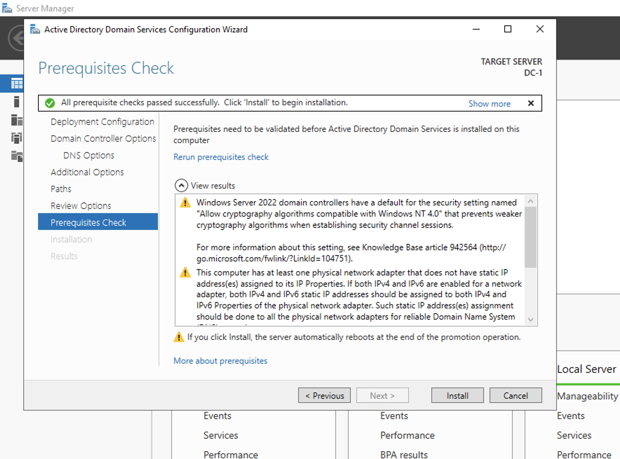Viewport: 620px width, 459px height.
Task: Go to Additional Options step
Action: pos(87,172)
